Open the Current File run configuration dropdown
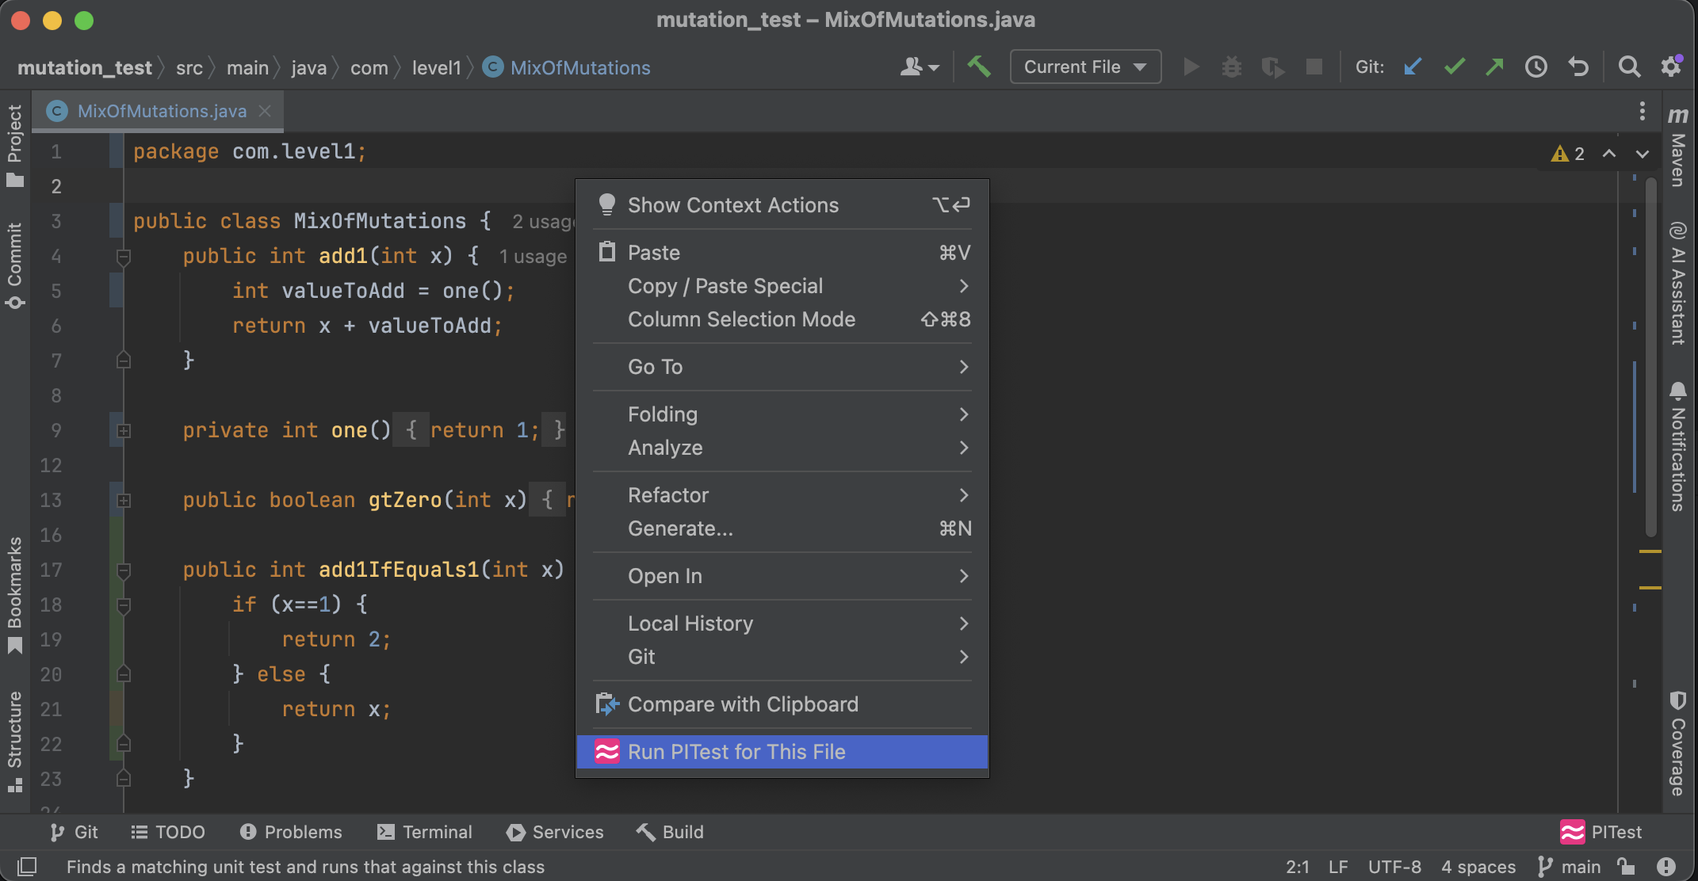 [1085, 67]
